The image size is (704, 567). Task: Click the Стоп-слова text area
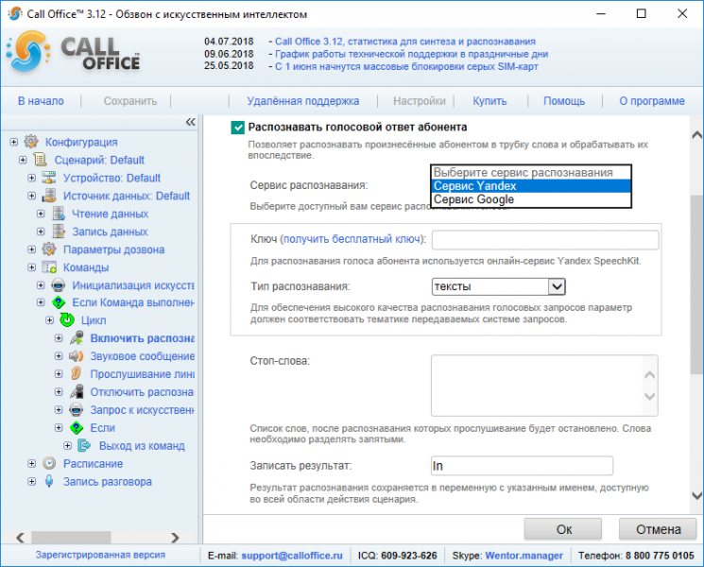tap(544, 386)
